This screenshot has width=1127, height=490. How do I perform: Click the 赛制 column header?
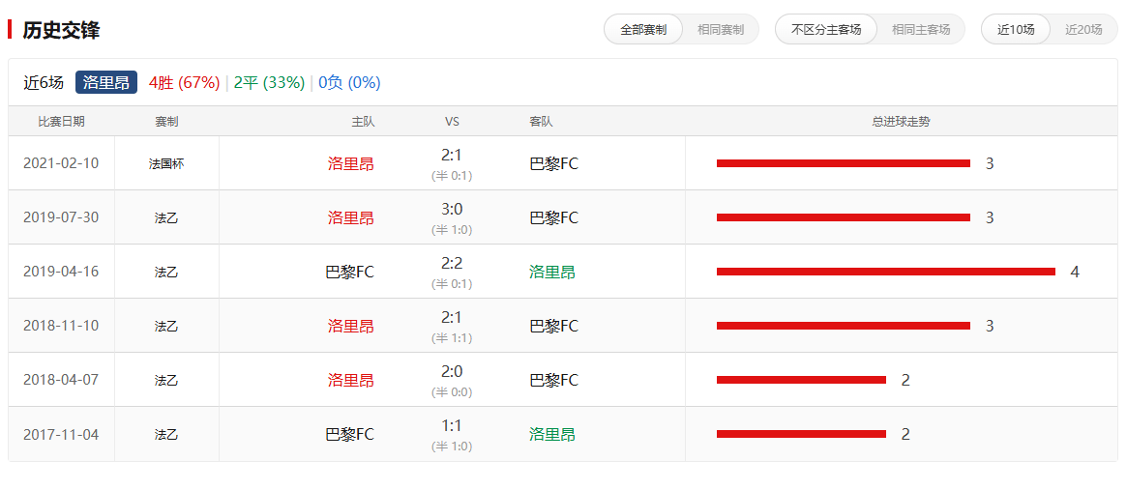tap(166, 122)
